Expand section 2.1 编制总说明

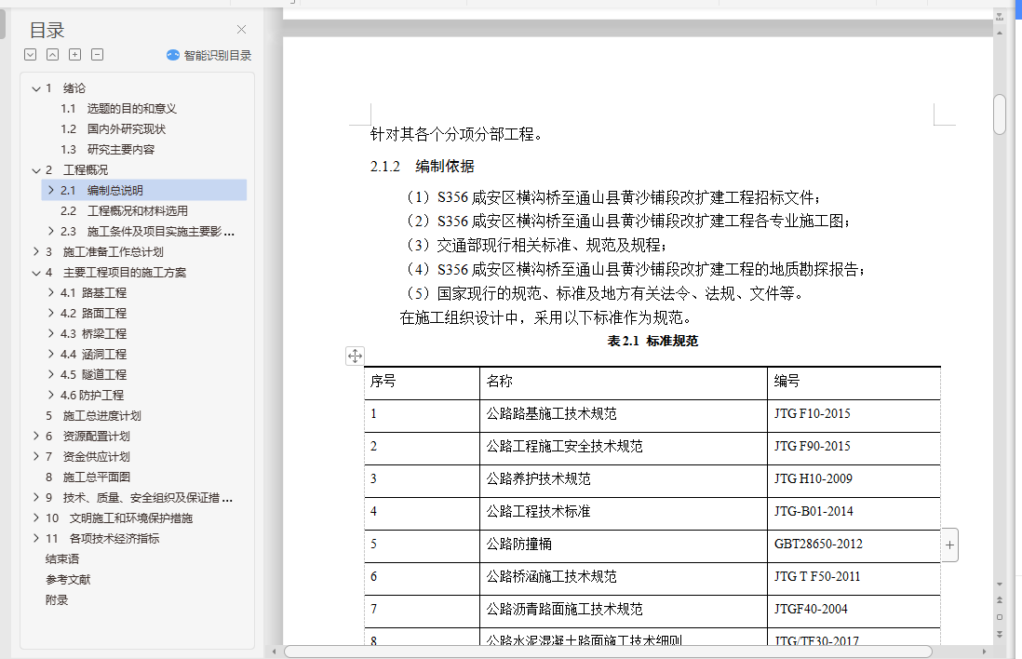click(x=51, y=190)
